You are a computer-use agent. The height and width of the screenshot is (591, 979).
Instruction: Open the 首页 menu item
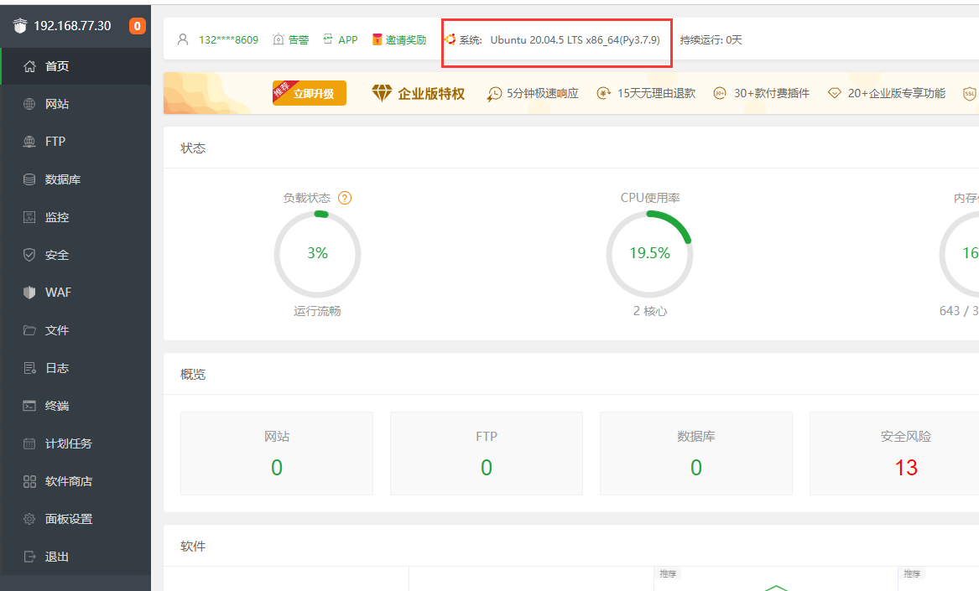click(76, 66)
